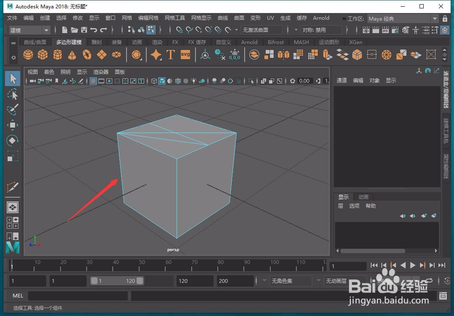Switch to the Arnold shelf tab
Viewport: 454px width, 316px height.
[249, 42]
